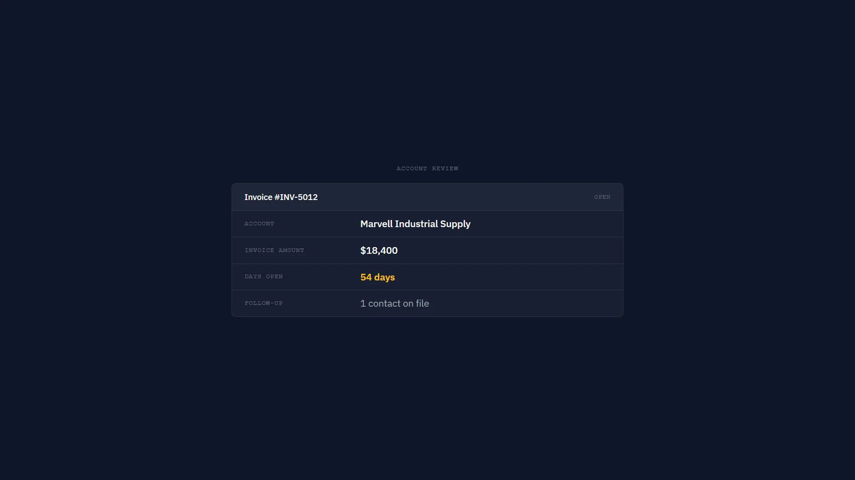The height and width of the screenshot is (480, 855).
Task: Click the DAYS OPEN field label
Action: coord(264,276)
